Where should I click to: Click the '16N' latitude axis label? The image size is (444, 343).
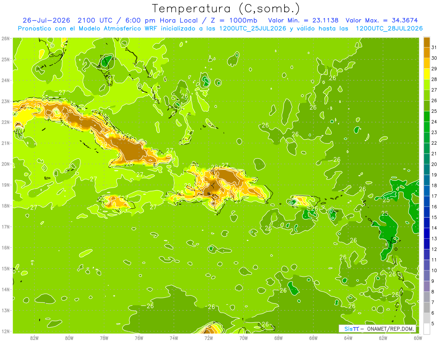tap(6, 248)
